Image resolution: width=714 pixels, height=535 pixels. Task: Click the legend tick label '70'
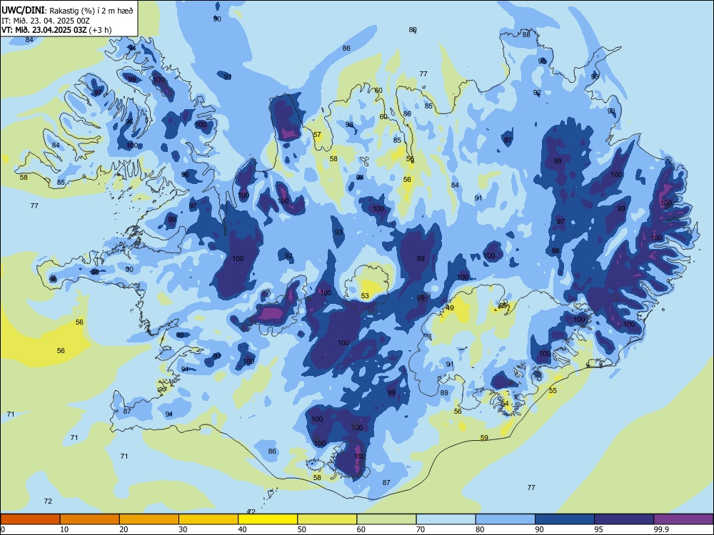click(x=421, y=529)
